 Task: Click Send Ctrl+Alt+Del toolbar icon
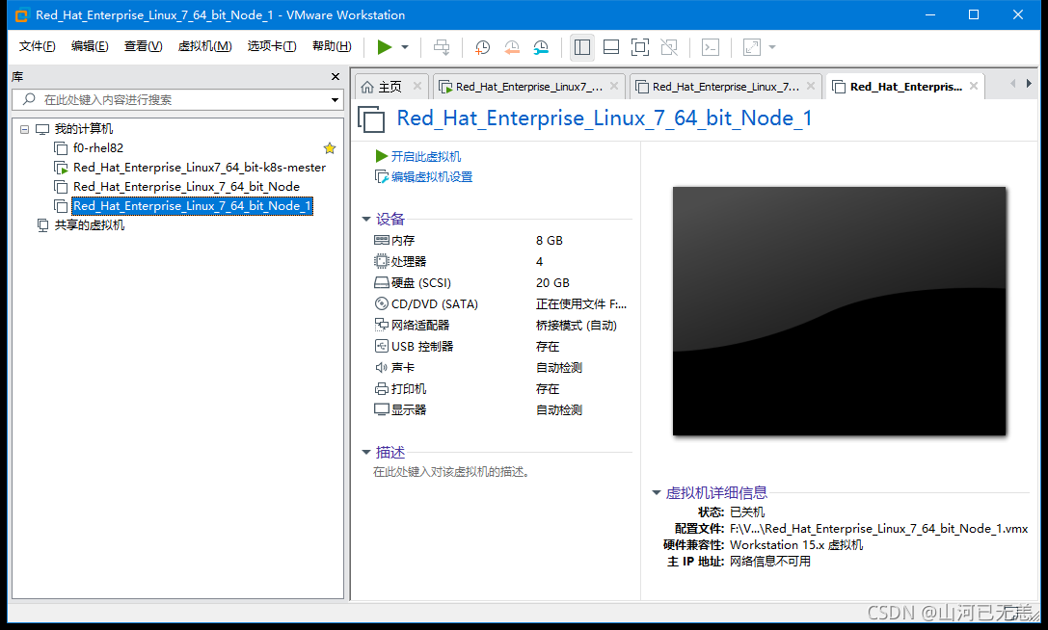[x=442, y=47]
